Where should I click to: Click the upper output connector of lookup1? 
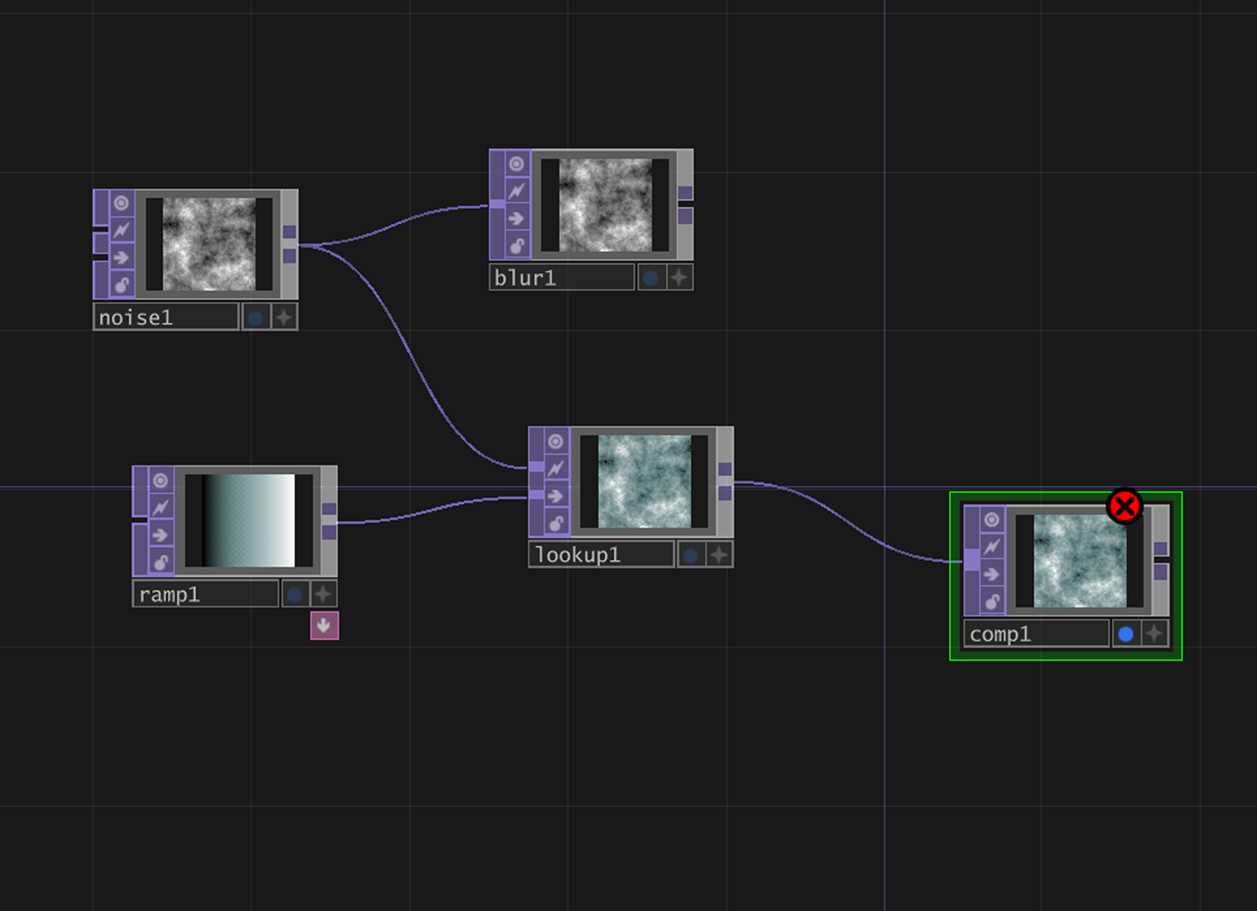pos(725,469)
